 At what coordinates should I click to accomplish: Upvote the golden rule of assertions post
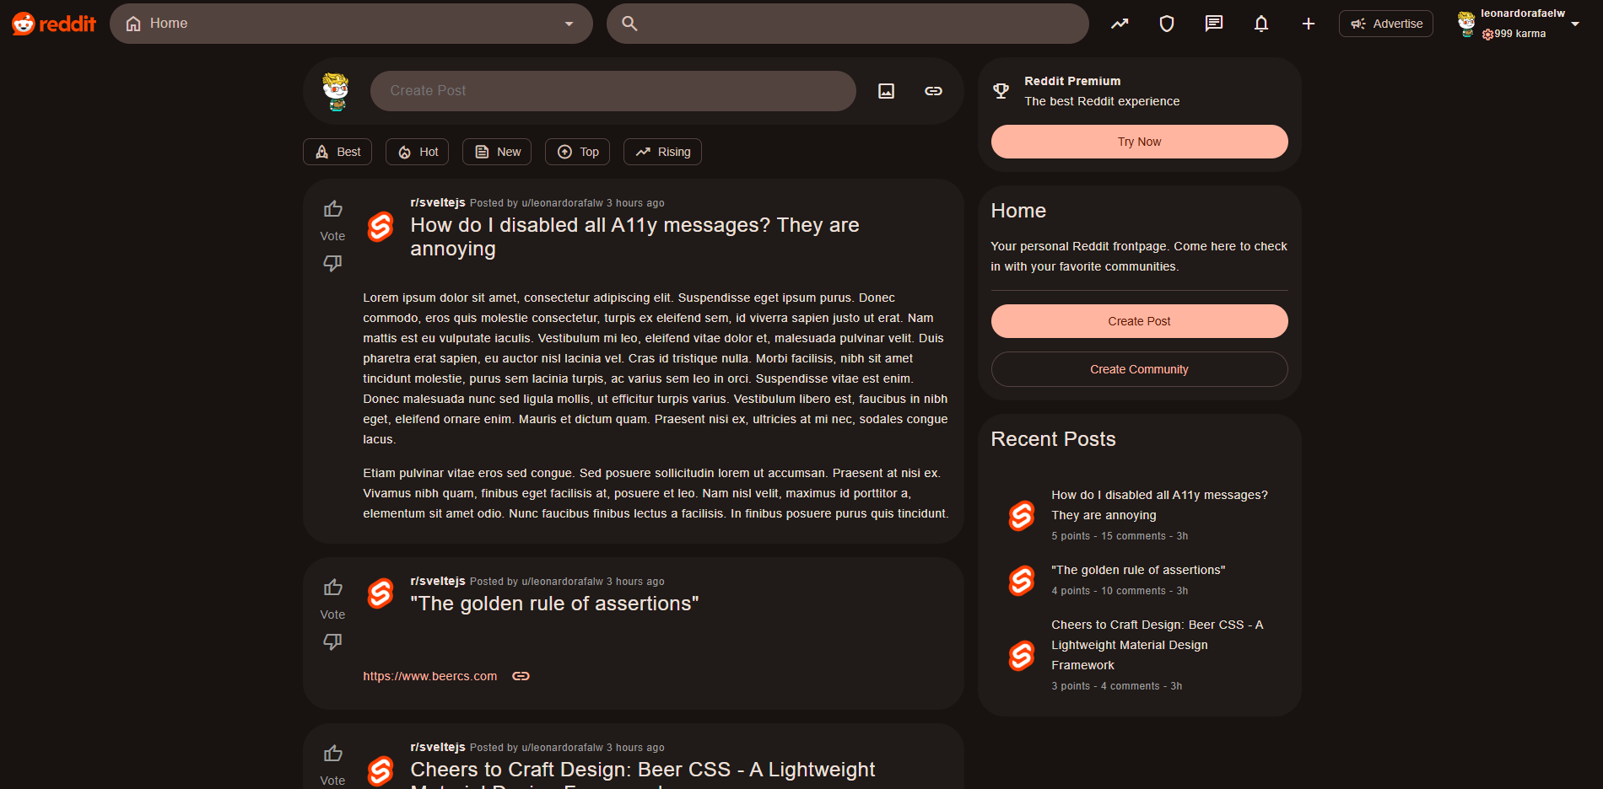tap(332, 587)
